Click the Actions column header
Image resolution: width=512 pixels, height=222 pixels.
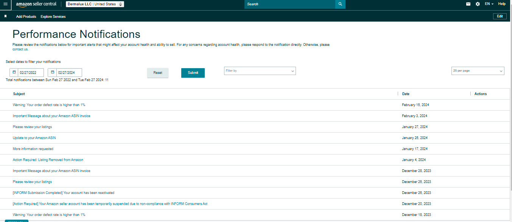[x=481, y=94]
